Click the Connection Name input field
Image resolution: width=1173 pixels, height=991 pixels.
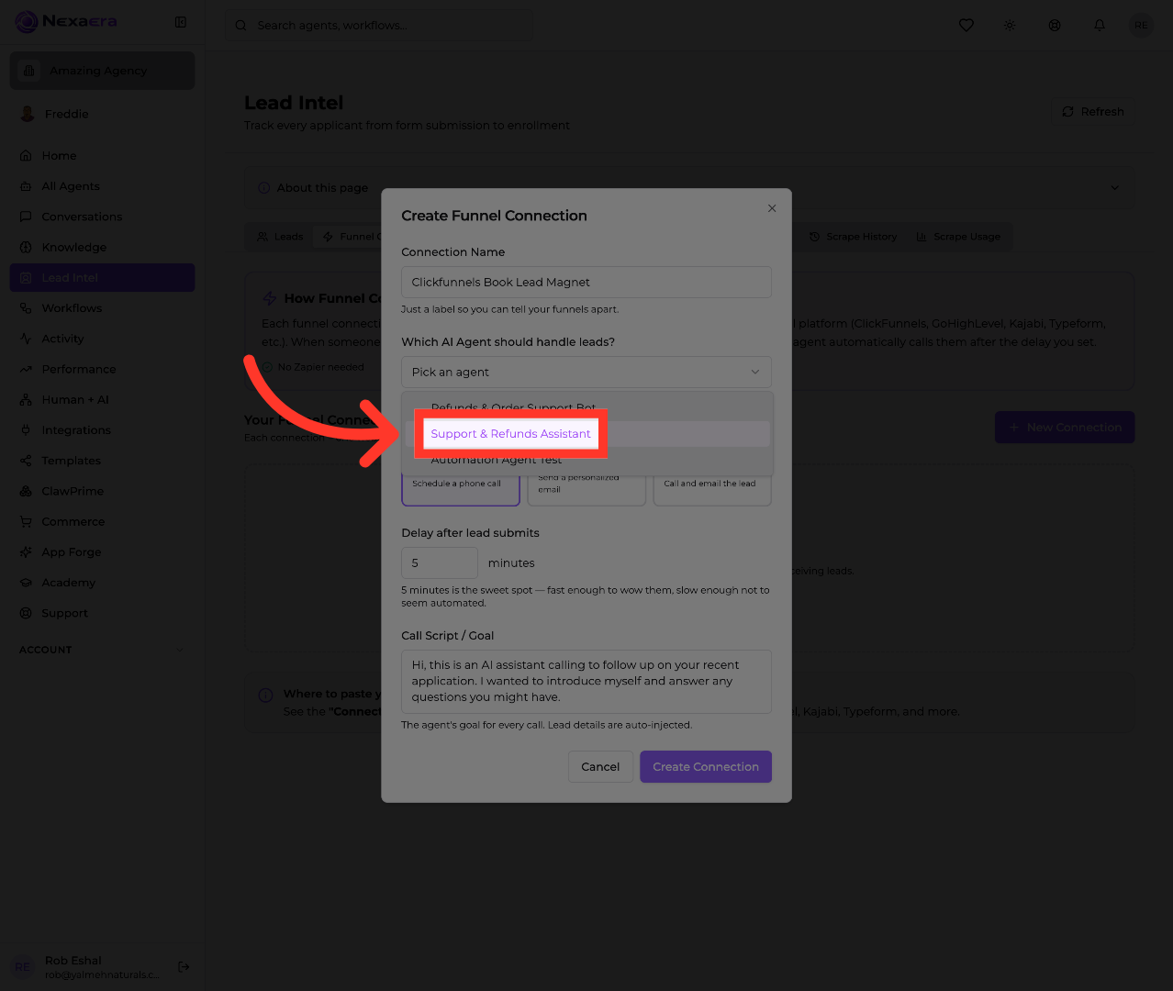pyautogui.click(x=586, y=282)
